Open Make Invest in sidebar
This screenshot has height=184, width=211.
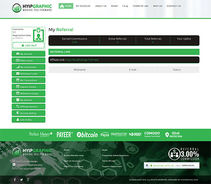click(29, 60)
